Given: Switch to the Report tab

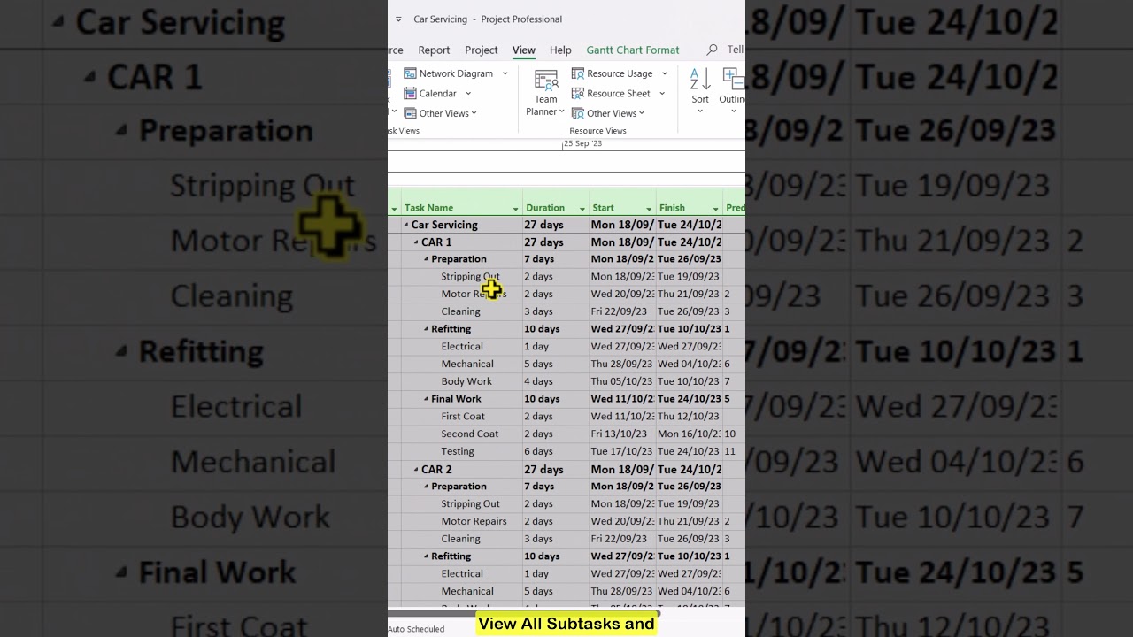Looking at the screenshot, I should pyautogui.click(x=434, y=50).
